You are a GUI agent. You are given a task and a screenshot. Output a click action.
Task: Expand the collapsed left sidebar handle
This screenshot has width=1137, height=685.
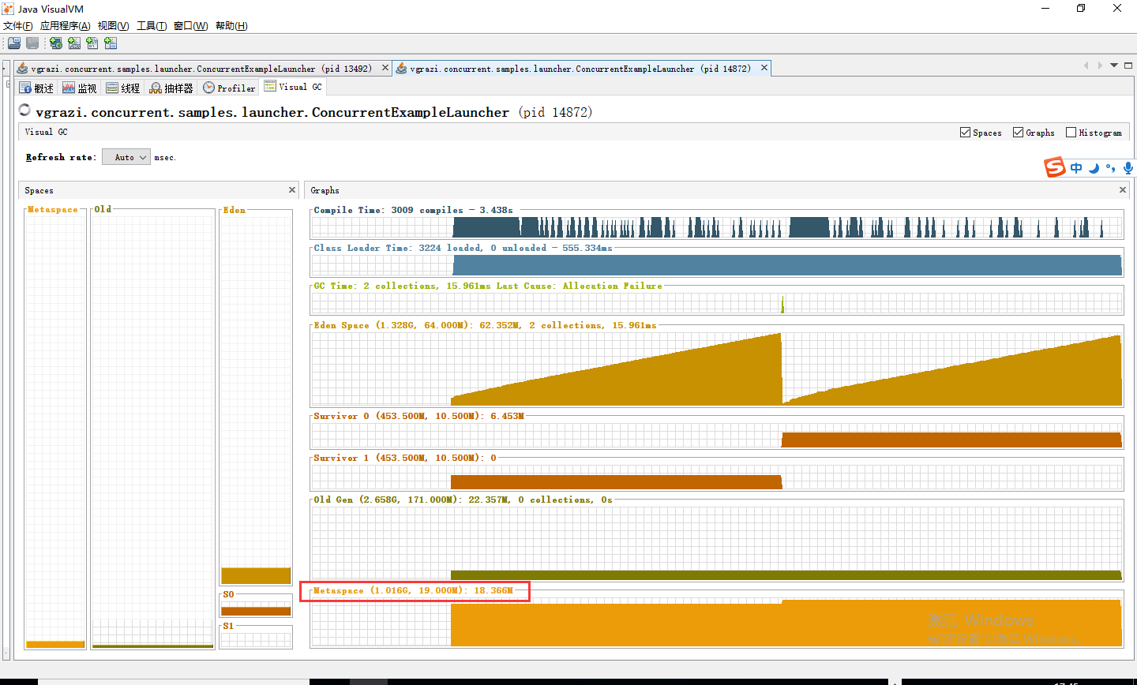6,359
